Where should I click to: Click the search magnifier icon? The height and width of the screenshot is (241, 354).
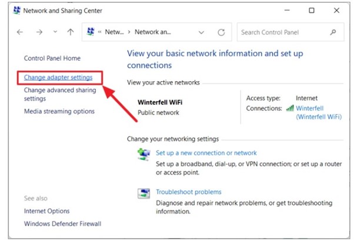pyautogui.click(x=333, y=32)
